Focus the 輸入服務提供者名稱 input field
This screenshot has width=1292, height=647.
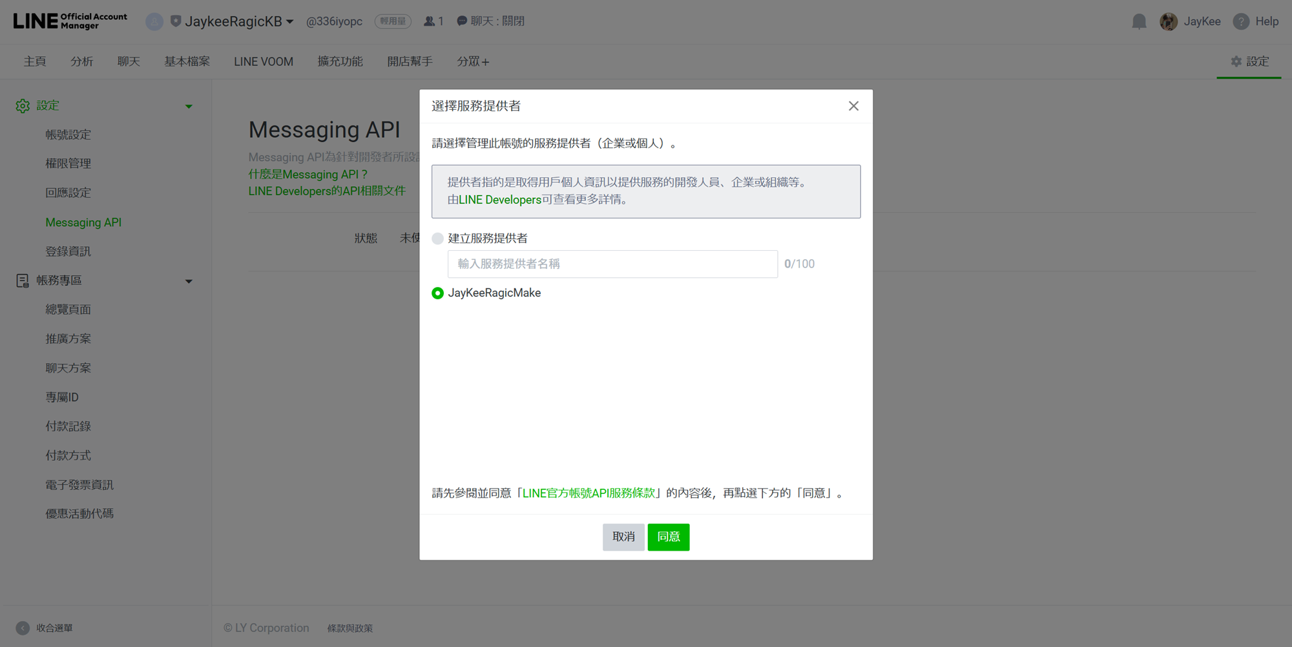coord(612,264)
